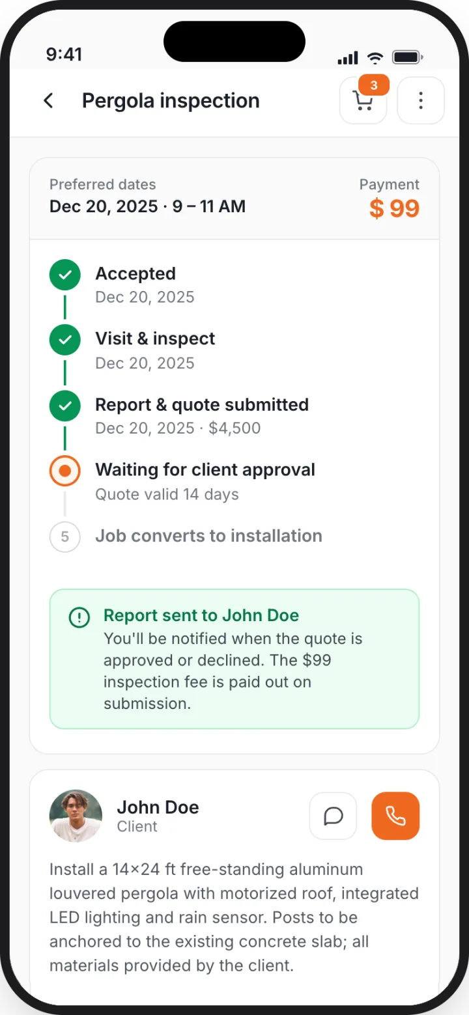The image size is (469, 1015).
Task: Open the shopping cart with 3 items
Action: pos(363,100)
